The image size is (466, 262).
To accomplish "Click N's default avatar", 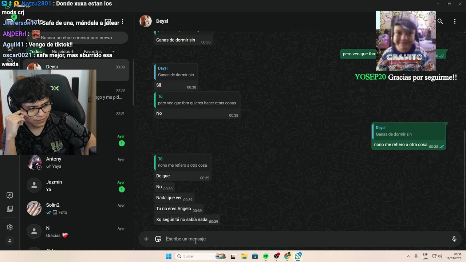I will 34,231.
